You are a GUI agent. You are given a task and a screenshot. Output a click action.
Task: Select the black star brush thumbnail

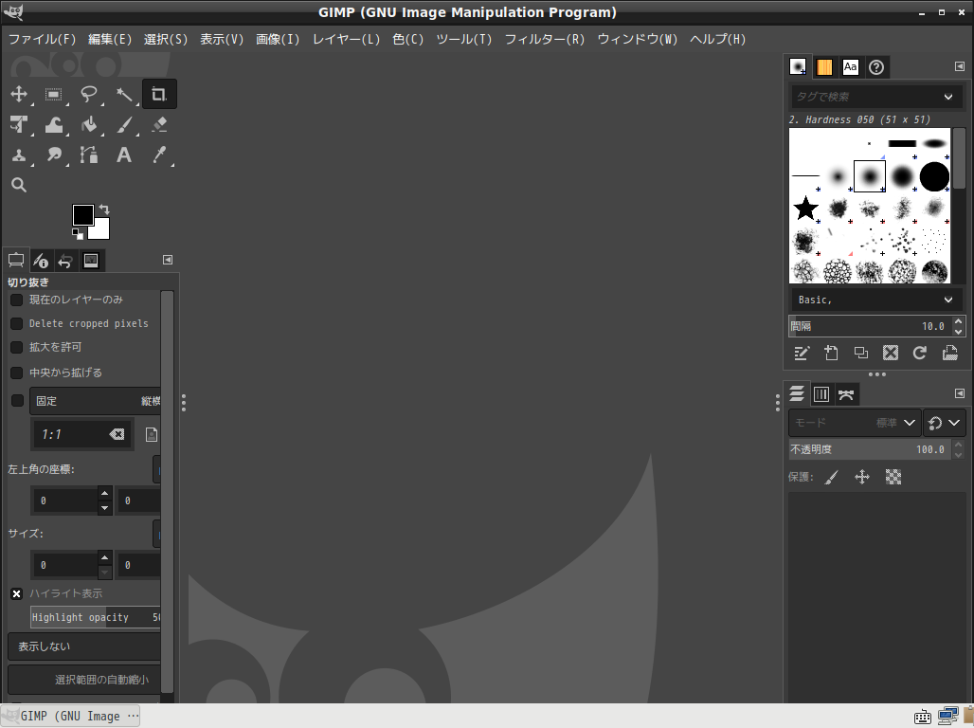click(805, 209)
